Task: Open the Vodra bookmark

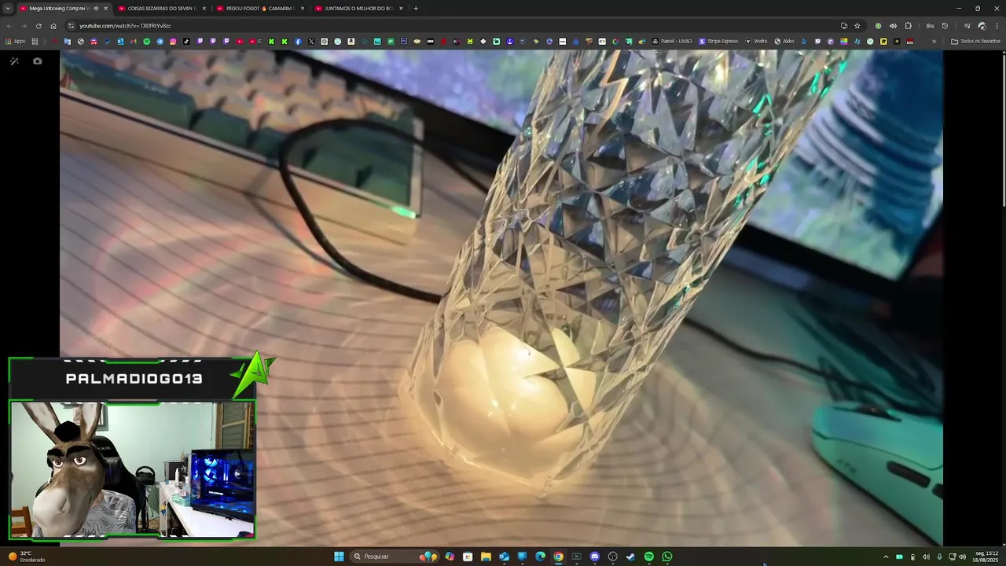Action: point(756,41)
